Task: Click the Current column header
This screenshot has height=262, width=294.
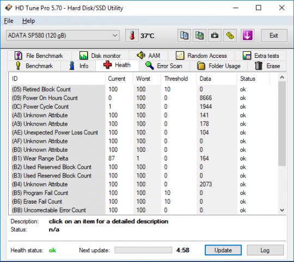Action: (119, 79)
